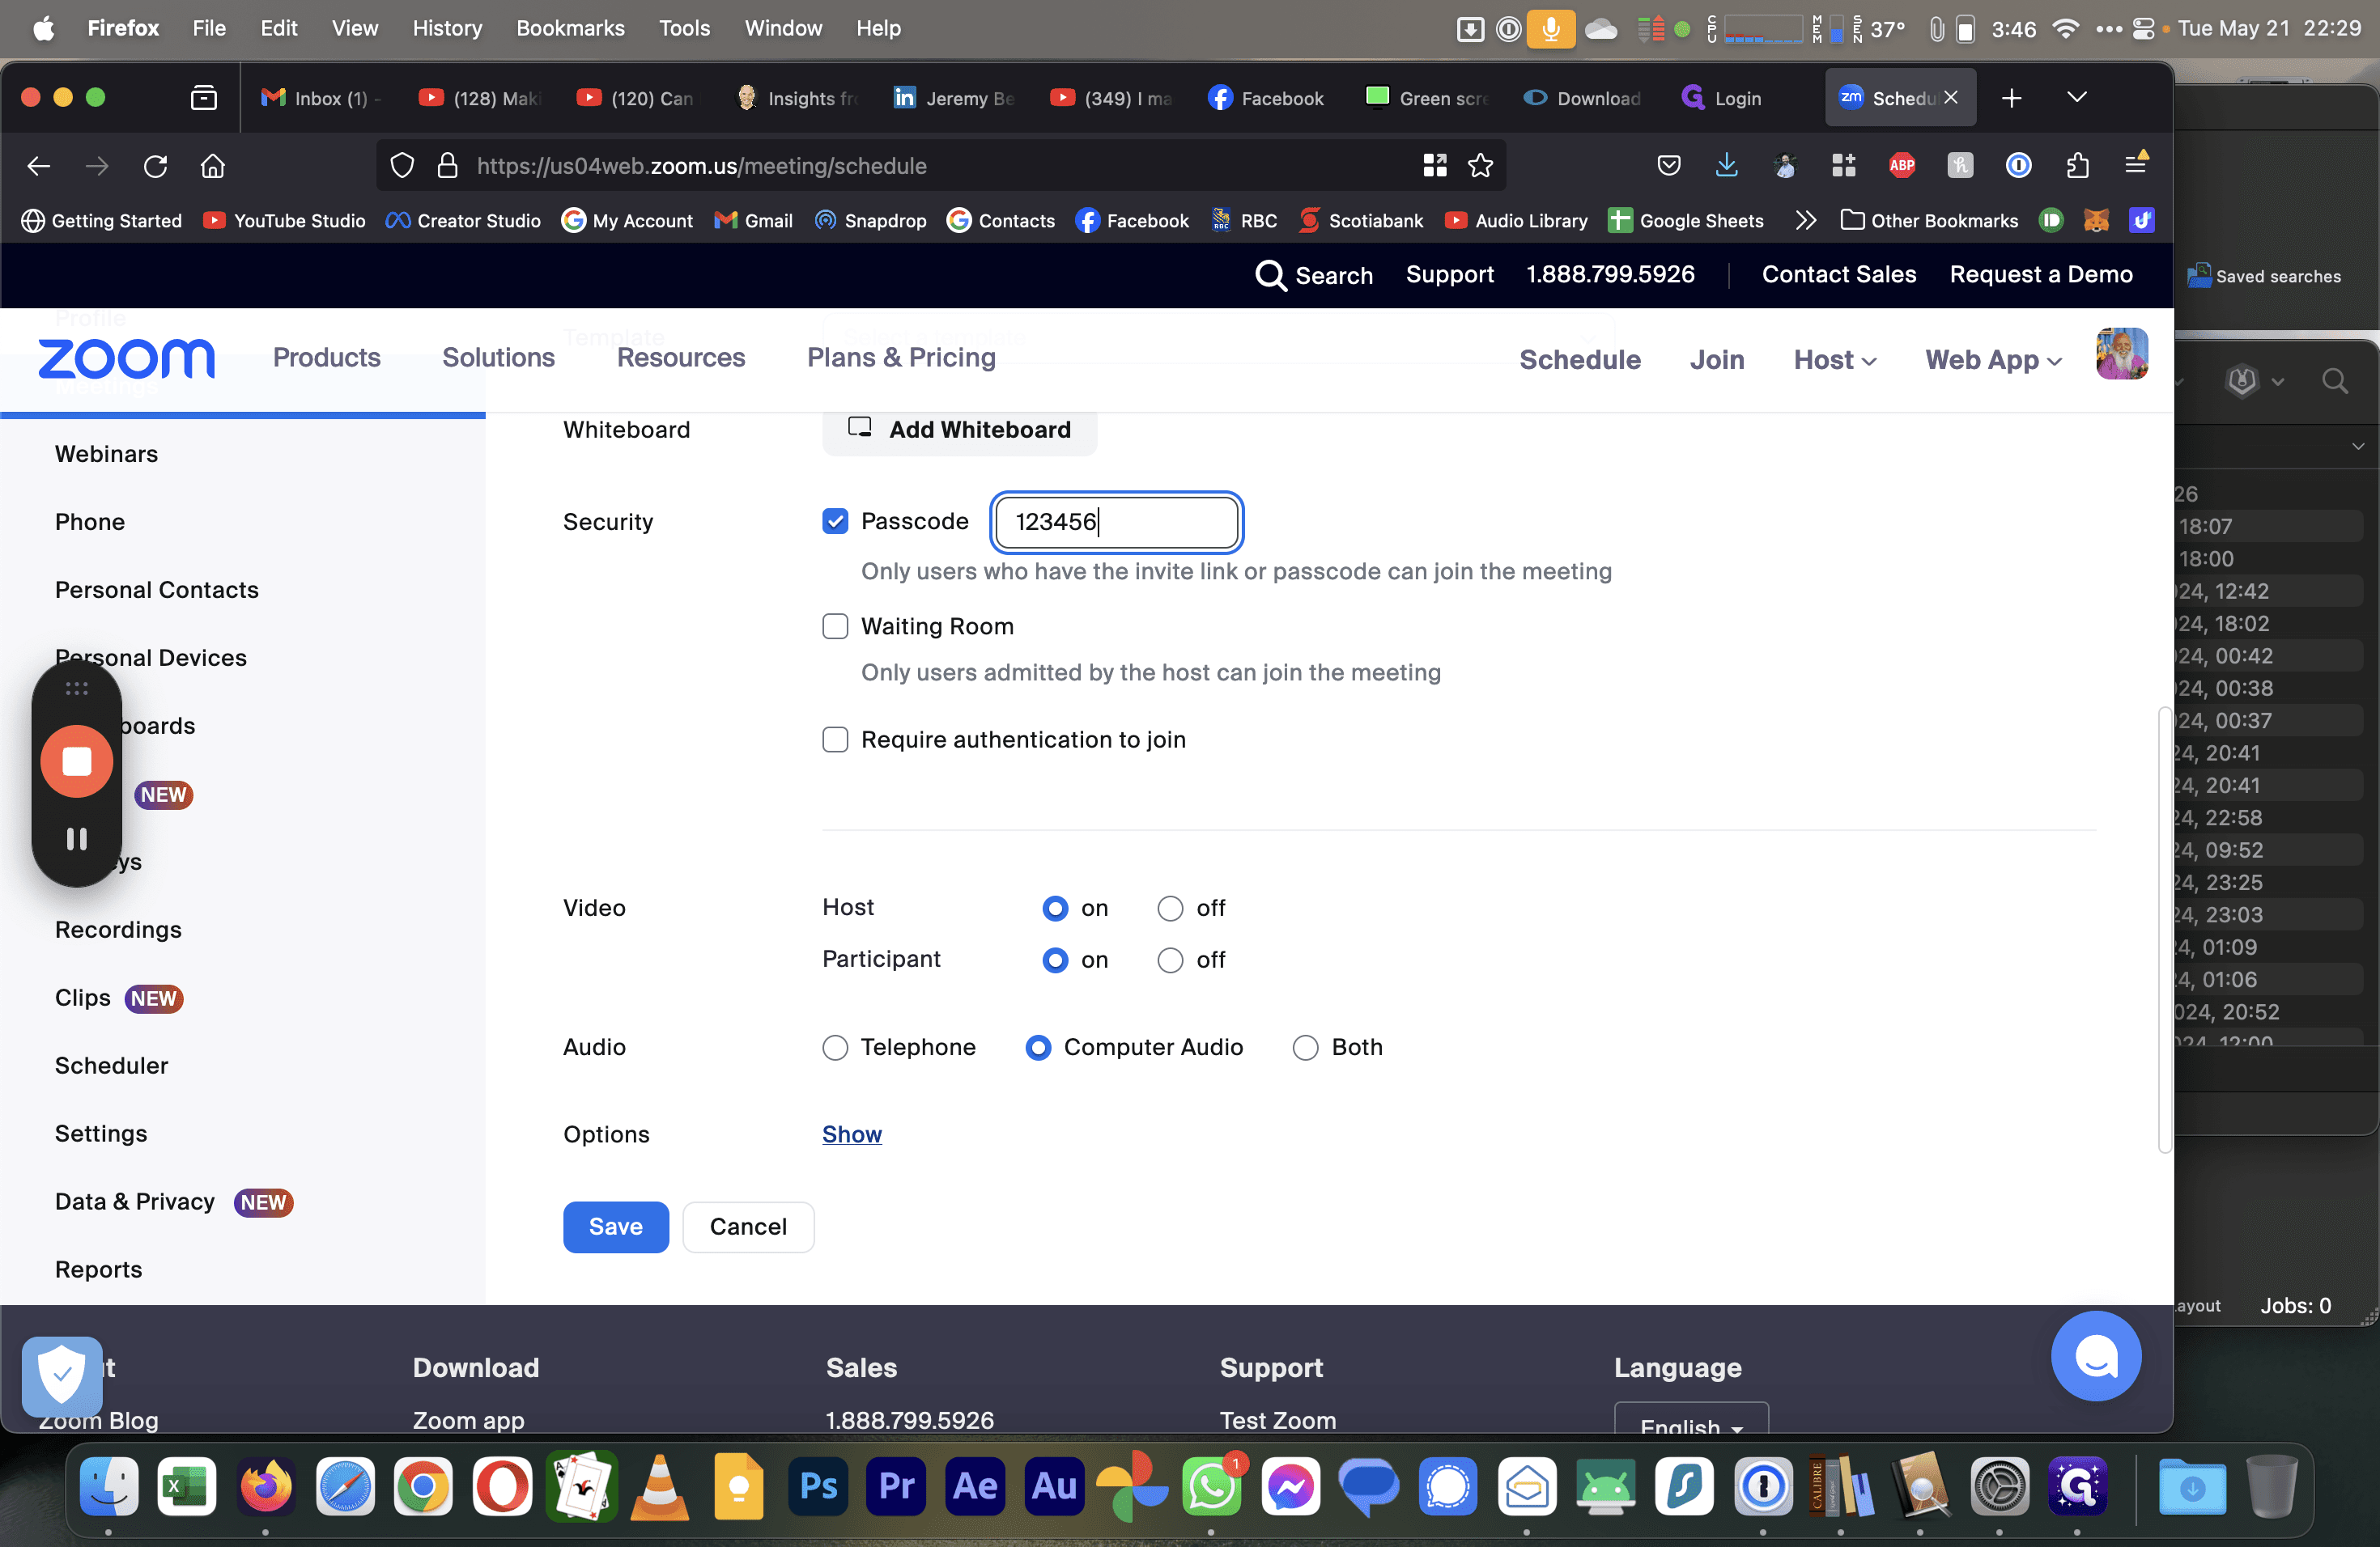Expand the Host dropdown in Zoom header
This screenshot has height=1547, width=2380.
pyautogui.click(x=1834, y=360)
